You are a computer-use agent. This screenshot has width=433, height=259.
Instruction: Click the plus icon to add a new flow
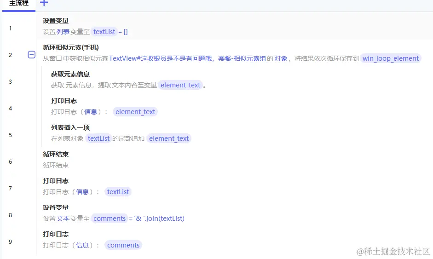[x=44, y=3]
